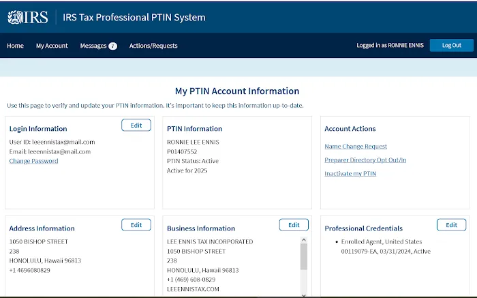The height and width of the screenshot is (298, 477).
Task: Click the 'Address Information' heading
Action: tap(42, 228)
